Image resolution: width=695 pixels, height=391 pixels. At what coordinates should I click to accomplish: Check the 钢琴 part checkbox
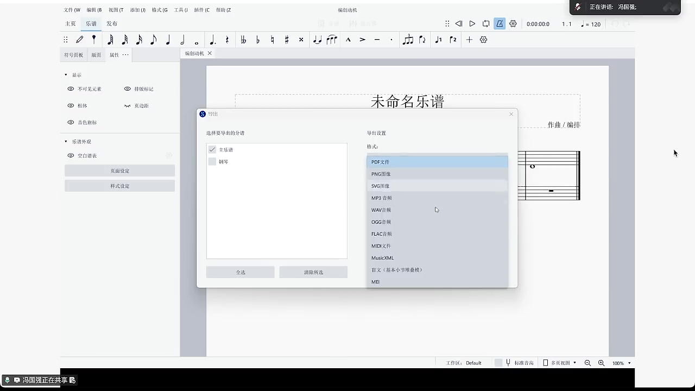[212, 161]
